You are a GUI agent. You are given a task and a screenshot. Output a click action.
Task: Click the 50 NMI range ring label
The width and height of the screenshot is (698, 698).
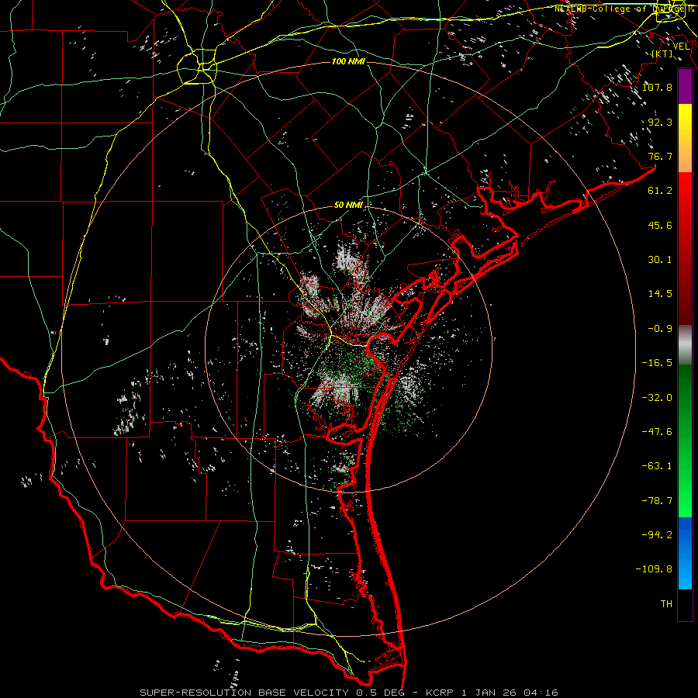click(x=348, y=205)
